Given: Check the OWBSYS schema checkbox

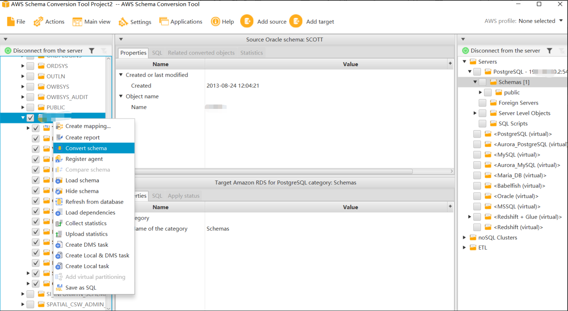Looking at the screenshot, I should 30,87.
